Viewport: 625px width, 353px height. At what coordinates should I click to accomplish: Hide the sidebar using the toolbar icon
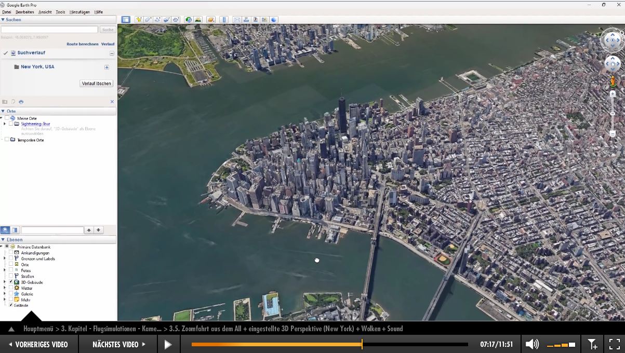(x=126, y=20)
